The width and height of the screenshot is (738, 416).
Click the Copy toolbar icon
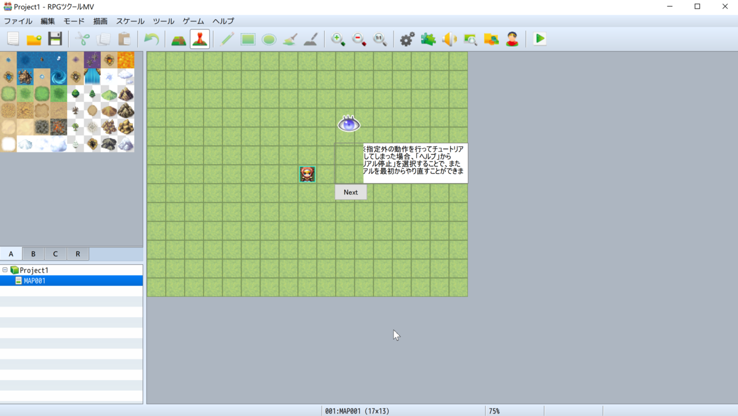pyautogui.click(x=103, y=39)
